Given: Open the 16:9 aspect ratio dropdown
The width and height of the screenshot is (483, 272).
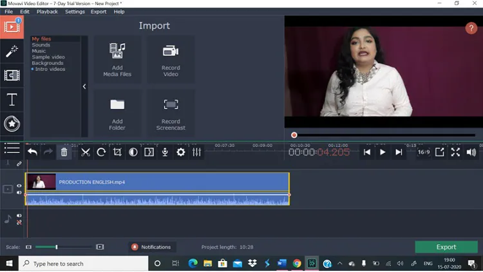Looking at the screenshot, I should (x=424, y=152).
